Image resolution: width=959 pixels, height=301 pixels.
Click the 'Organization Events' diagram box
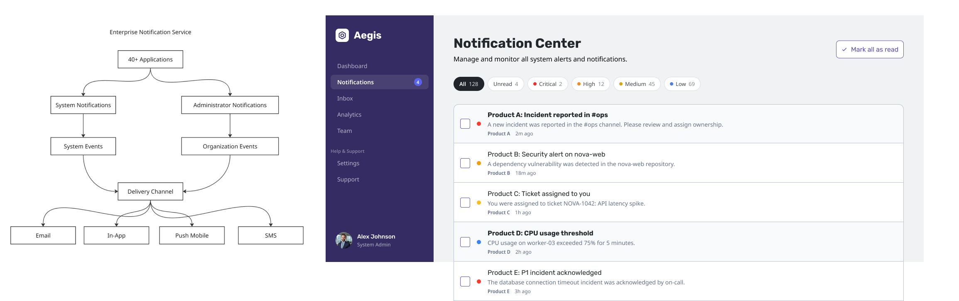(x=230, y=146)
